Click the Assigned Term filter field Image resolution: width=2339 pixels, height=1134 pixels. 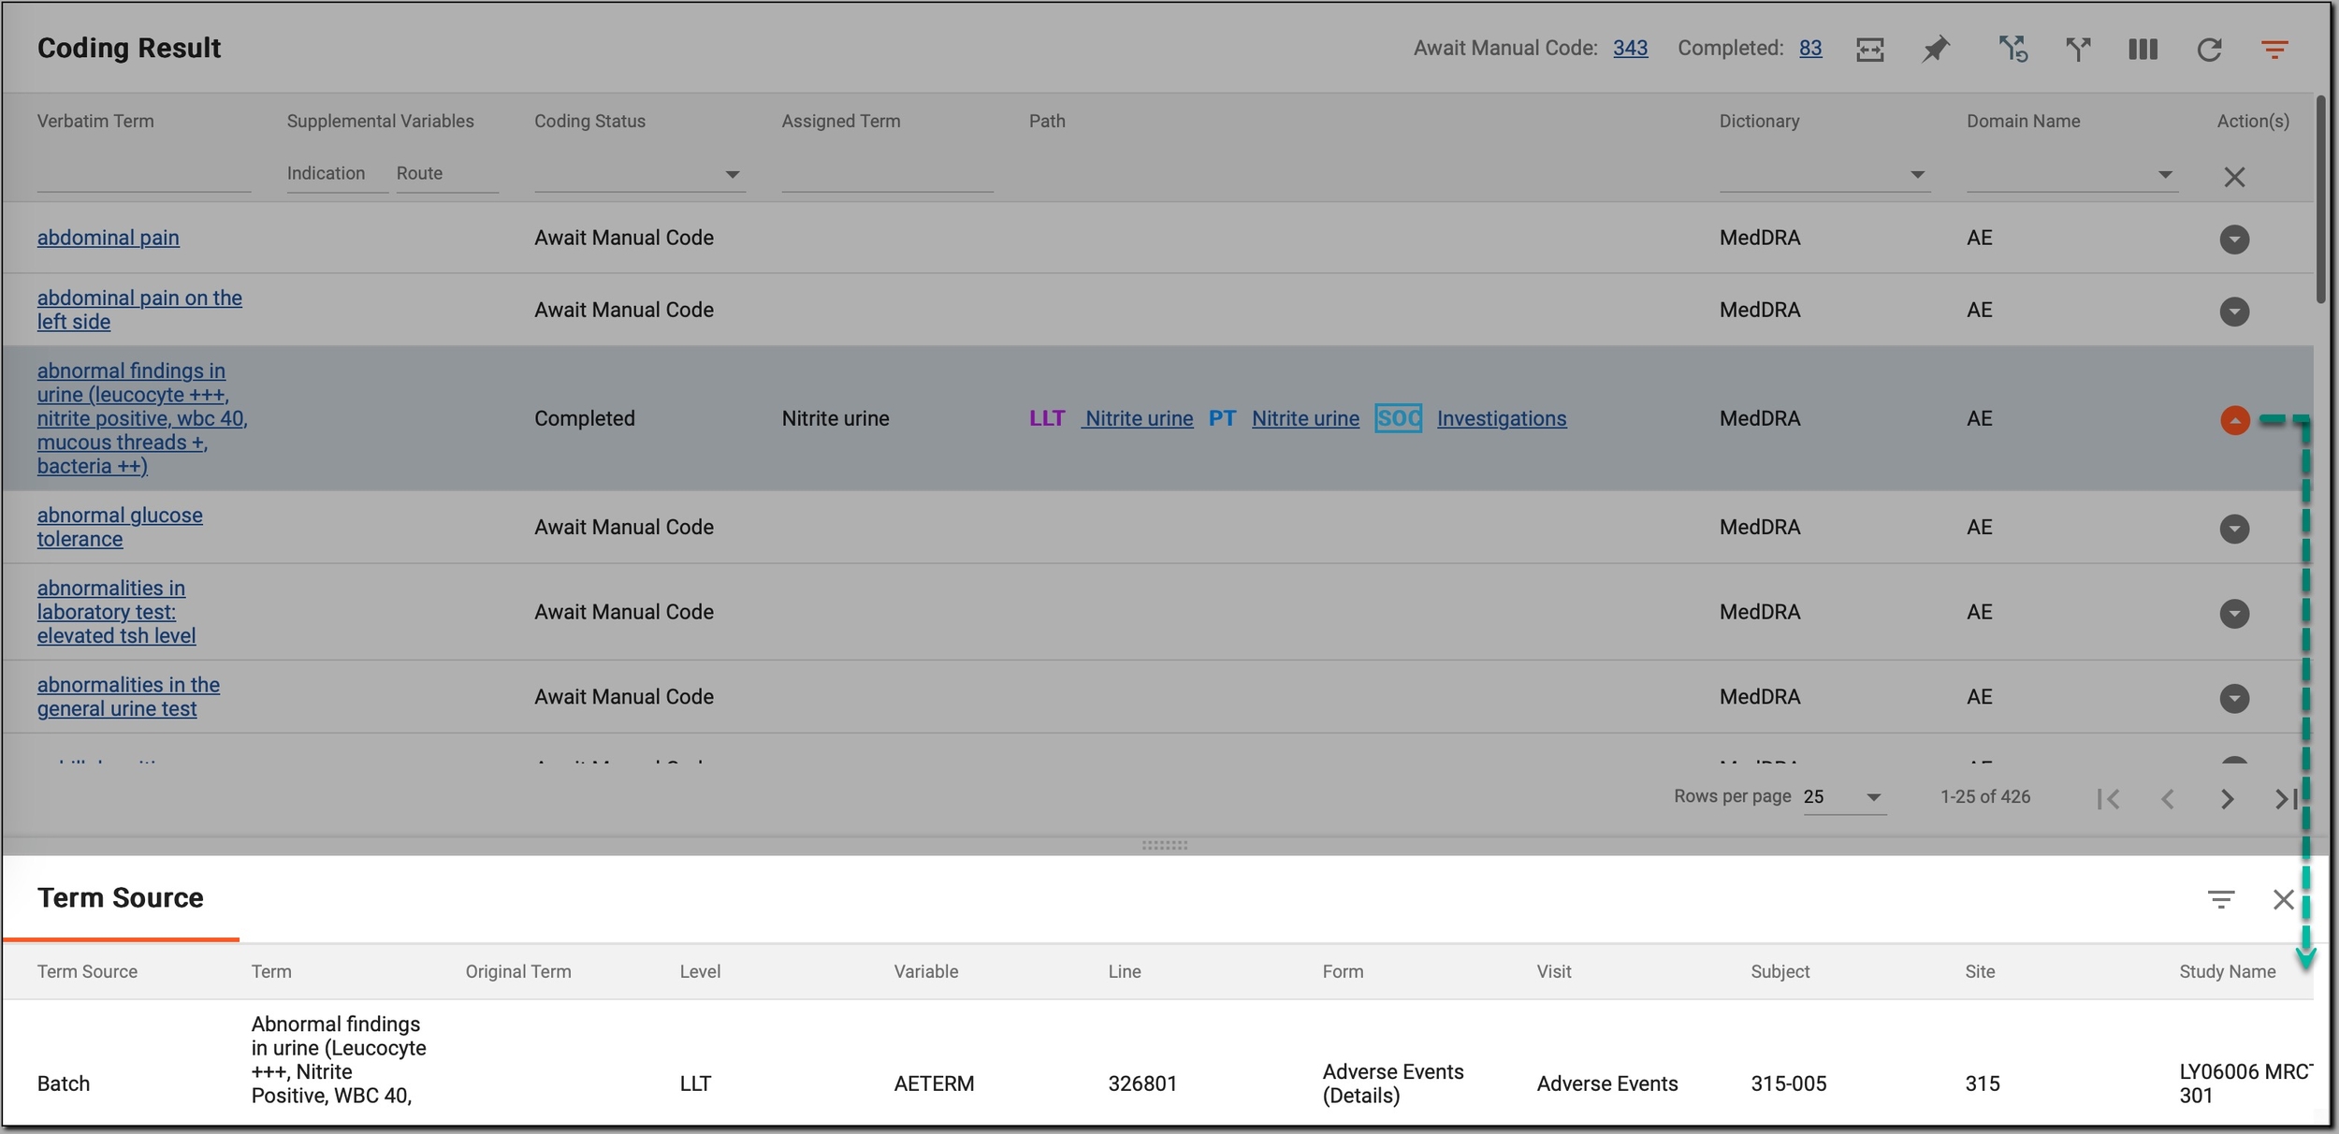coord(887,175)
